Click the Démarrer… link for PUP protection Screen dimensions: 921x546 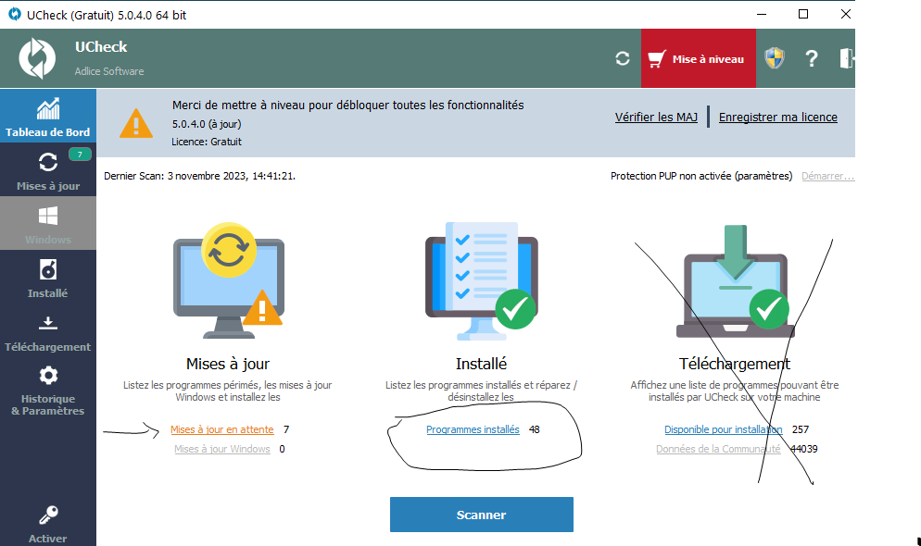pyautogui.click(x=827, y=176)
